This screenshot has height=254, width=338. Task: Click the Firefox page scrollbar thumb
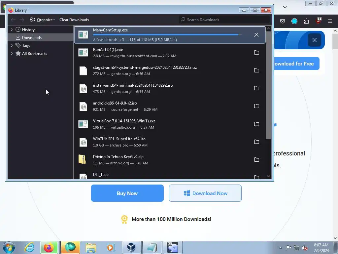click(335, 41)
